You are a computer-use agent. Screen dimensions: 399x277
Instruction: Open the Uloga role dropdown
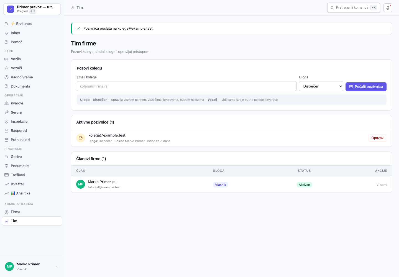coord(321,86)
